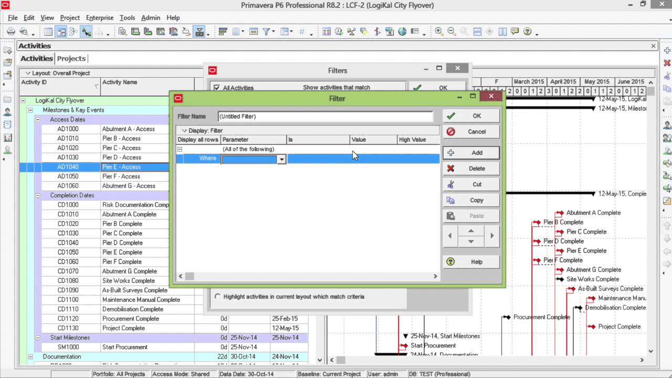Collapse the Layout: Overall Project bar
This screenshot has height=378, width=672.
coord(27,73)
